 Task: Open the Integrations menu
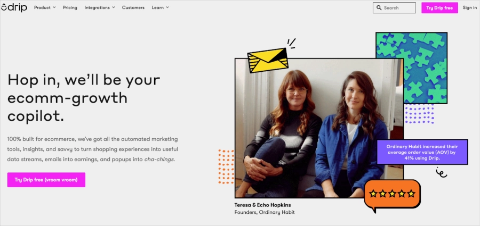(x=100, y=7)
